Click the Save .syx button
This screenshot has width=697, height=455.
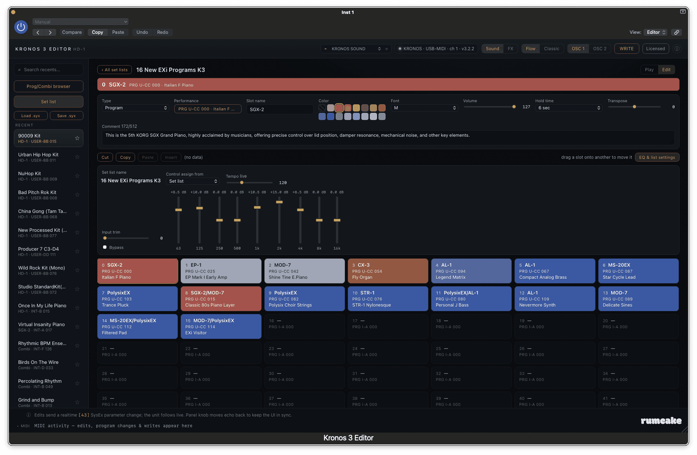coord(67,116)
